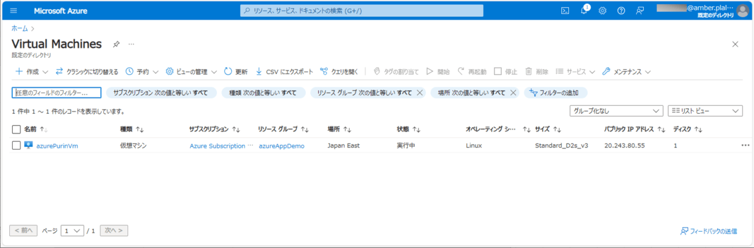
Task: Click フィルターの追加 button
Action: (x=556, y=92)
